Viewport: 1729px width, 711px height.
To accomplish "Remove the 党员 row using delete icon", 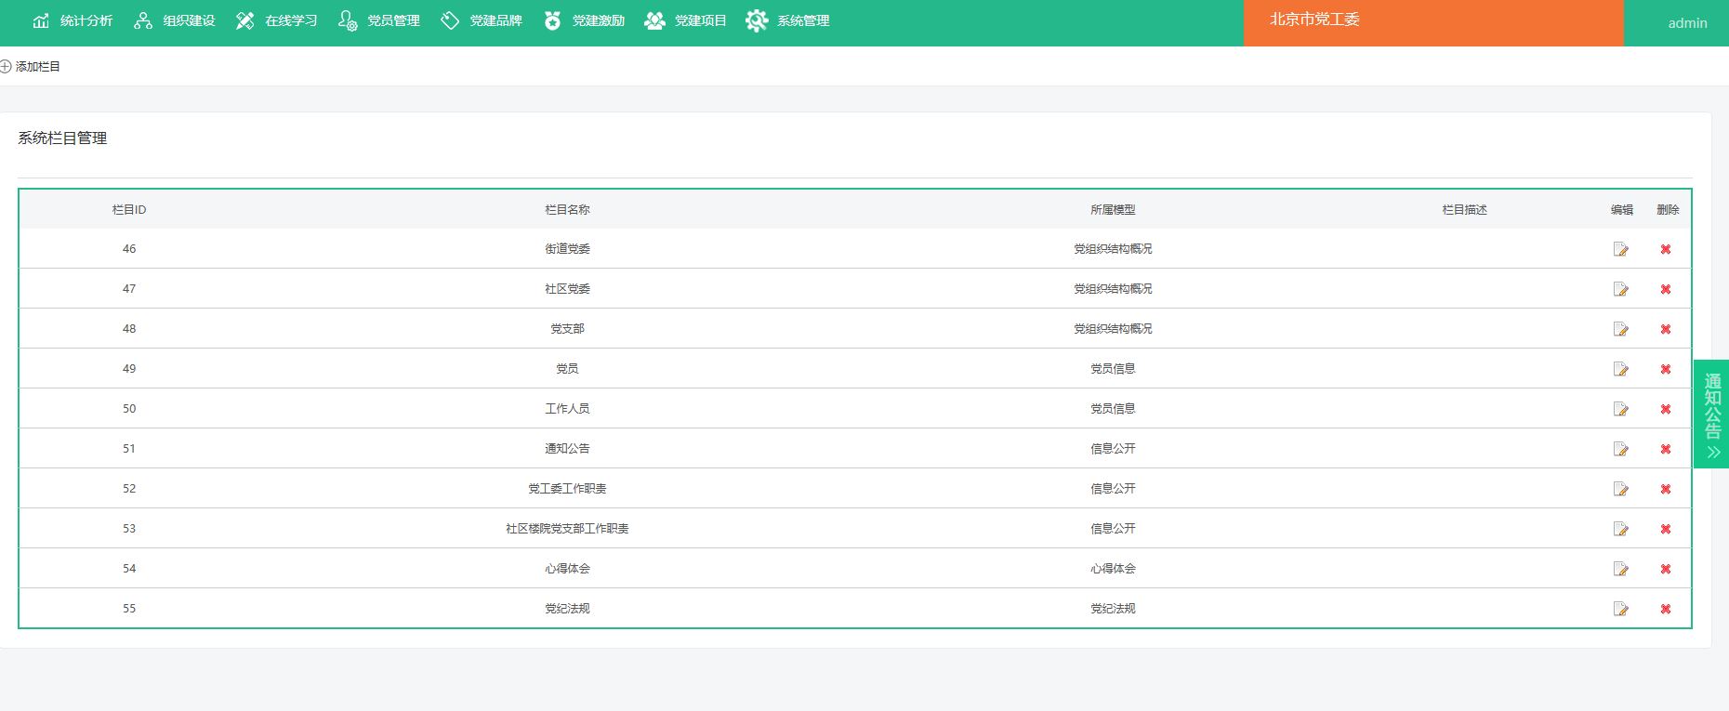I will [x=1665, y=369].
